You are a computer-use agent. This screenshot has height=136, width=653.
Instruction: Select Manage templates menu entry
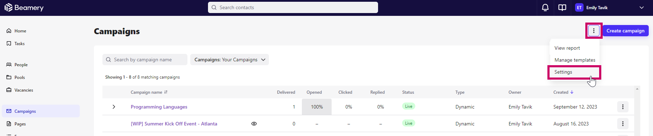coord(574,60)
